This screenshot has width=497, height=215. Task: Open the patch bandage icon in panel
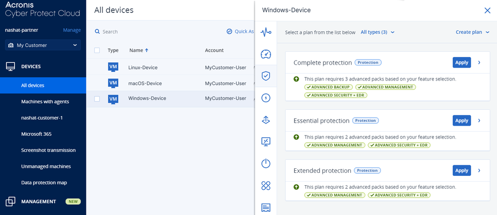(265, 186)
